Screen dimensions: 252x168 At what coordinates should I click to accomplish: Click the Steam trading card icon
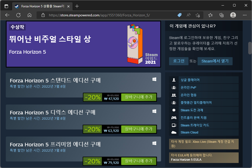(x=174, y=125)
